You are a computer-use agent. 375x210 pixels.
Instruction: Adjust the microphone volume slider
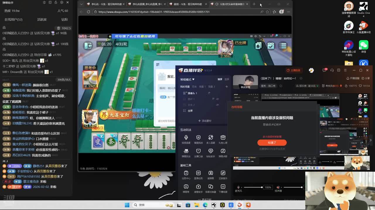coord(253,187)
